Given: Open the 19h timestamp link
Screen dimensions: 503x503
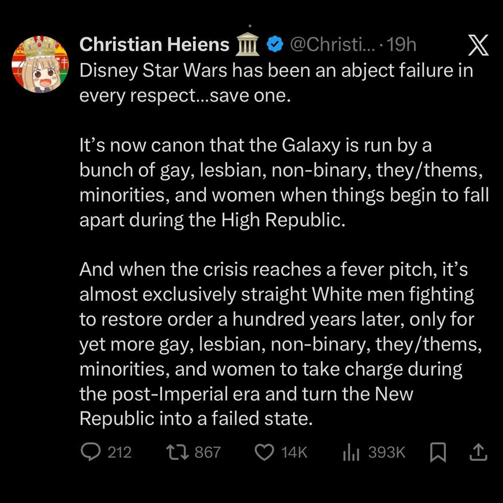Looking at the screenshot, I should [402, 45].
